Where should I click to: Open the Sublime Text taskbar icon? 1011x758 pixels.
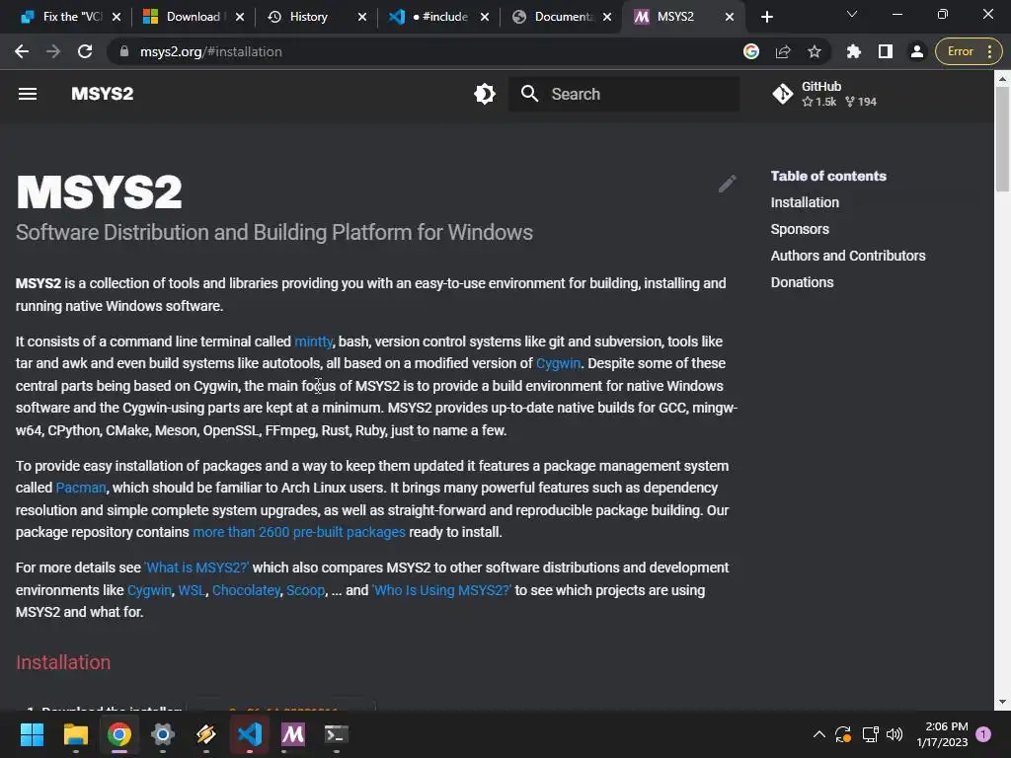coord(205,734)
